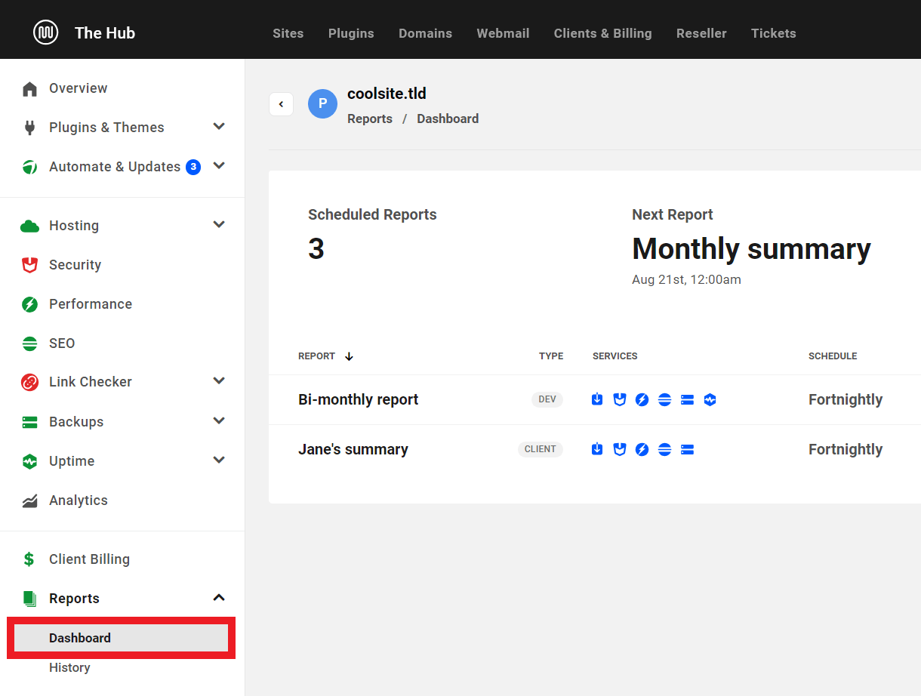Open the Sites top menu
This screenshot has height=696, width=921.
[288, 33]
